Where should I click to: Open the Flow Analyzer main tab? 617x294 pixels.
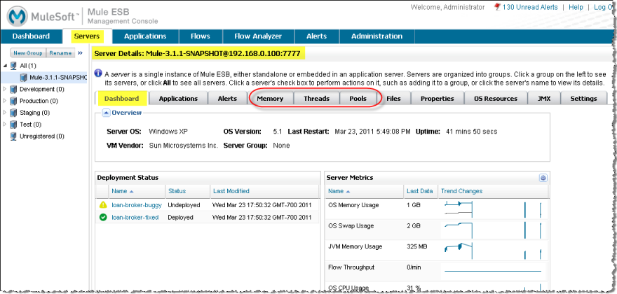tap(258, 36)
